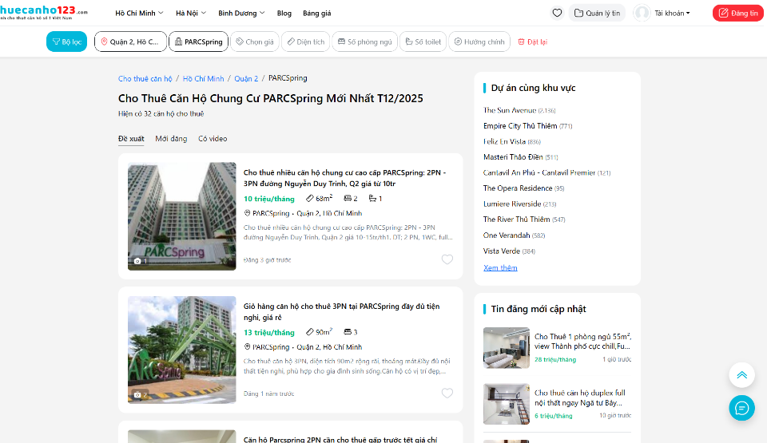Open the chat support bubble icon
This screenshot has width=767, height=443.
pos(741,408)
